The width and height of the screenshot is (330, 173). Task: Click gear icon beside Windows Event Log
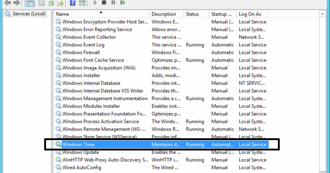[x=58, y=44]
